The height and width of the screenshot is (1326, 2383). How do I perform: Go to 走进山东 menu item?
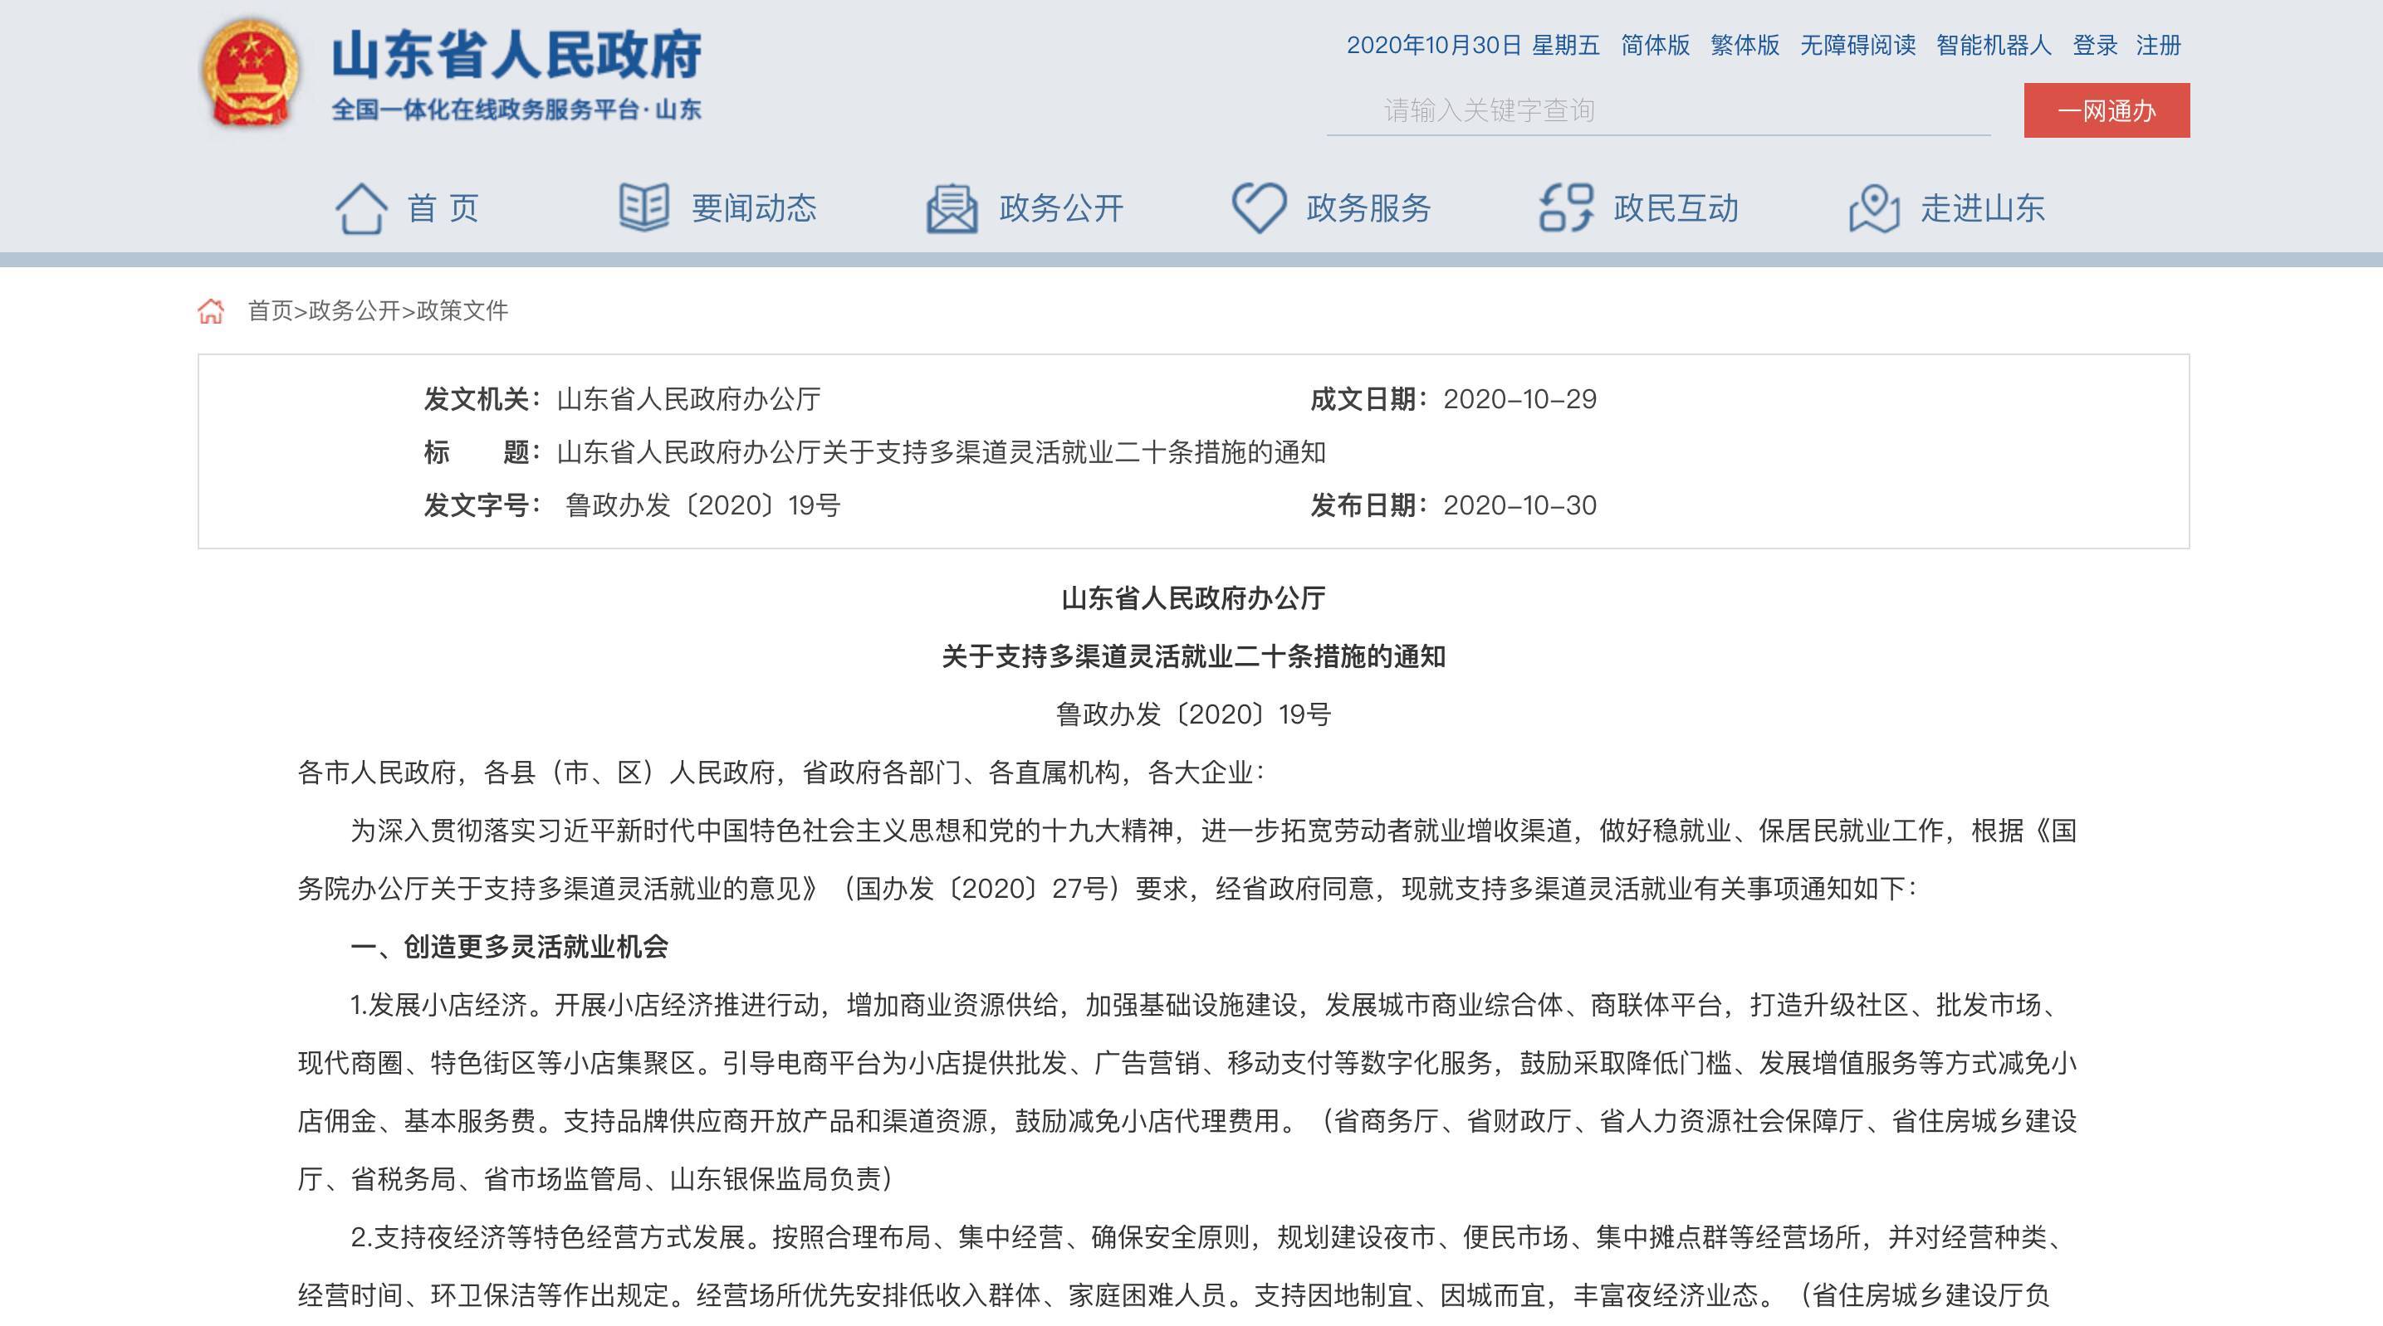tap(1981, 208)
